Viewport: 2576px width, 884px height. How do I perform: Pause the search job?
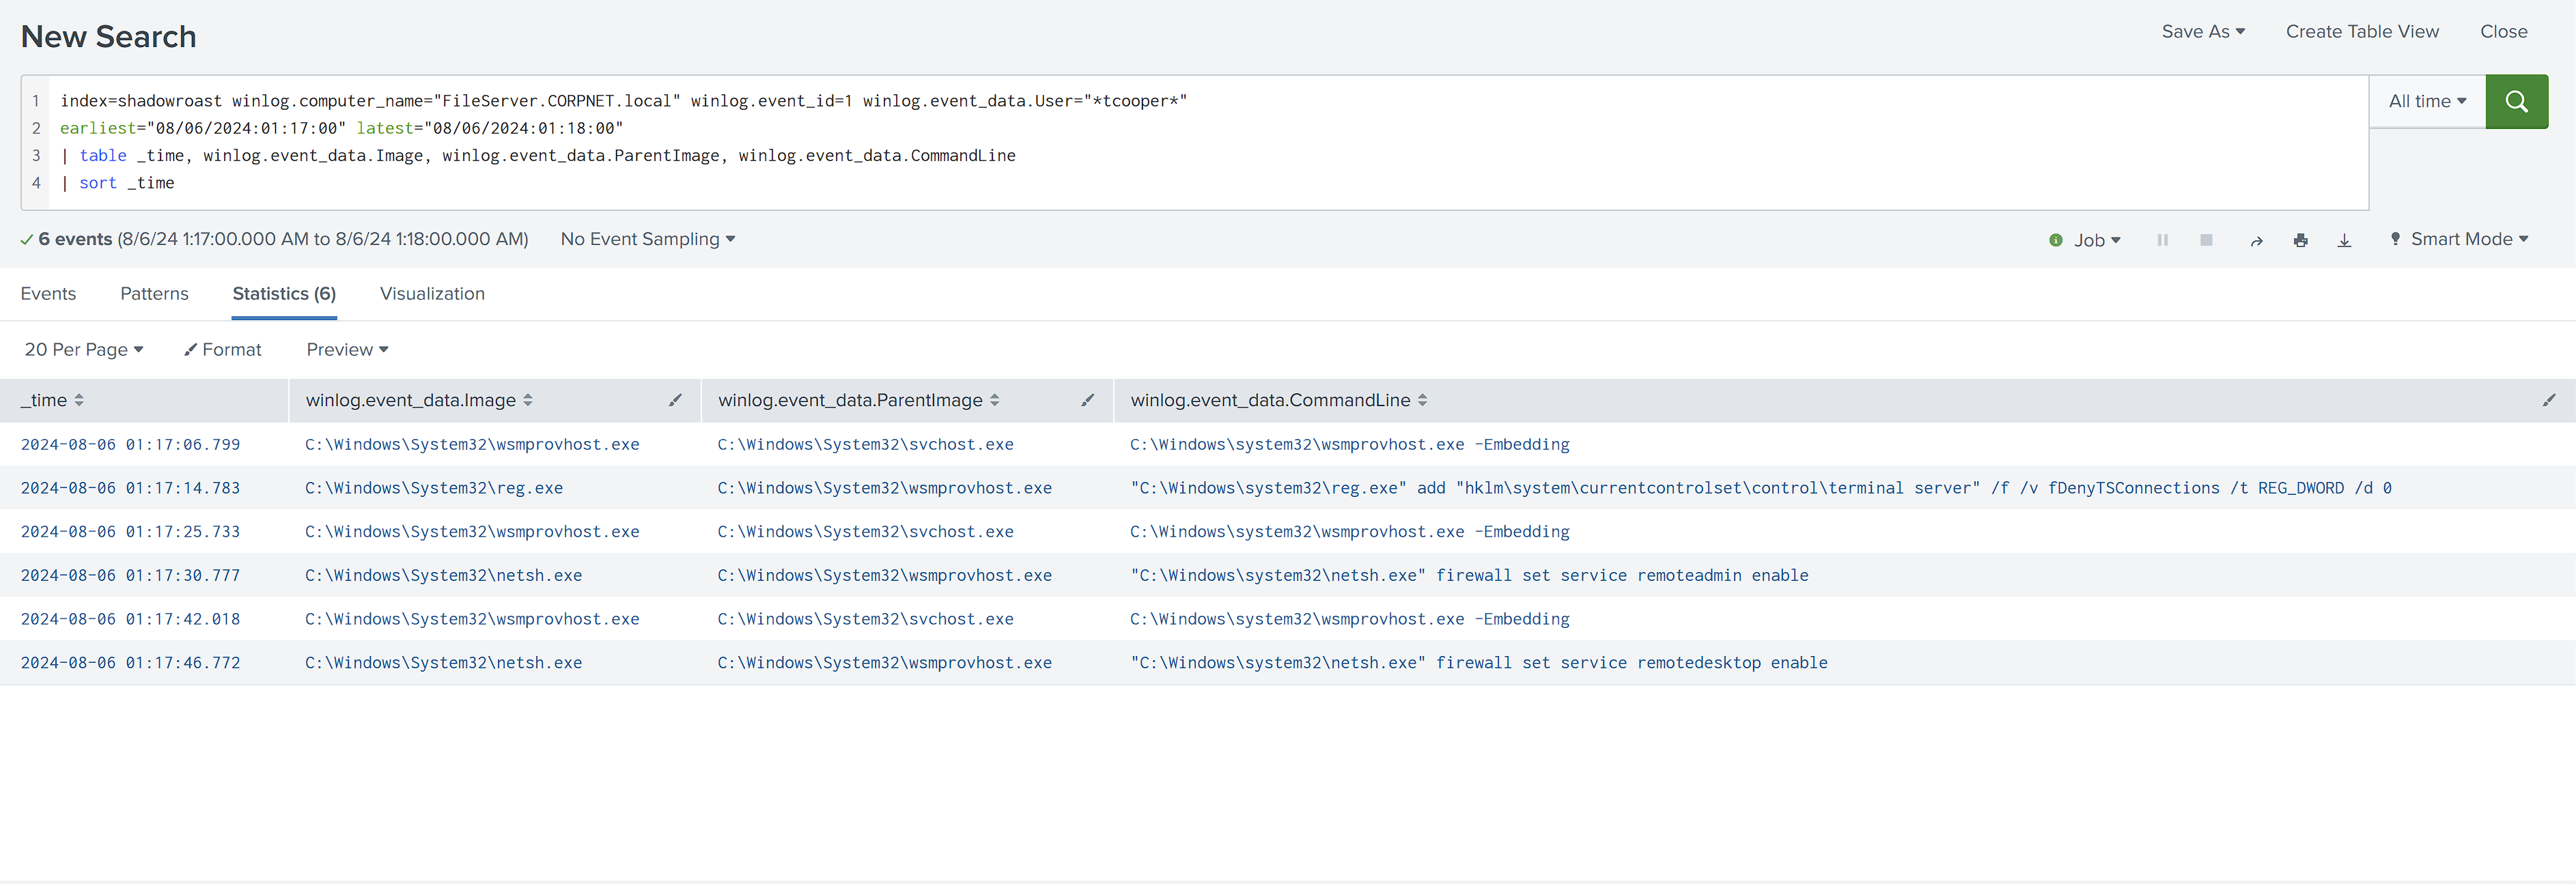click(2162, 240)
